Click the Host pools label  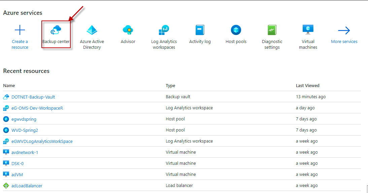pyautogui.click(x=236, y=41)
